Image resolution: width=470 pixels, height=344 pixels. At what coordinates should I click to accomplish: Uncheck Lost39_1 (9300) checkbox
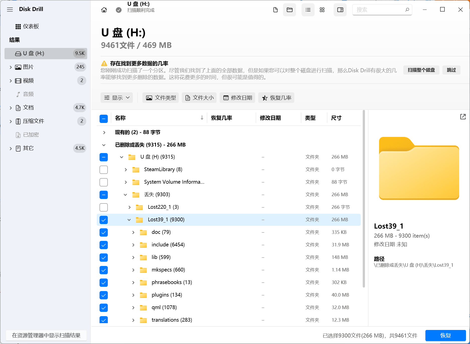104,220
